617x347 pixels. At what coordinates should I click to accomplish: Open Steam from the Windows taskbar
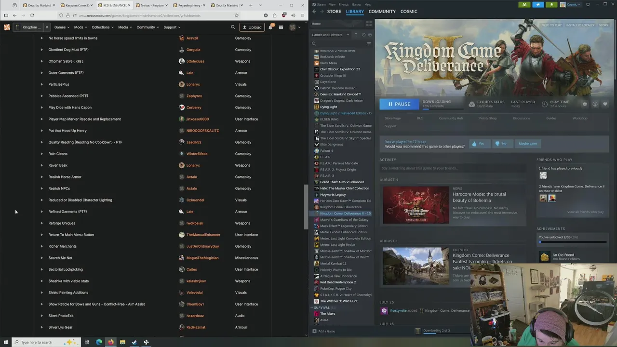(134, 342)
